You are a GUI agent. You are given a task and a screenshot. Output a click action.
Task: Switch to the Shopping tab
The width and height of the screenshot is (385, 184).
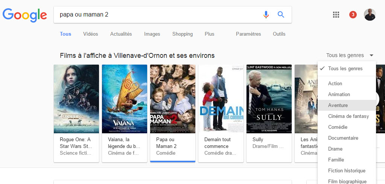tap(183, 34)
